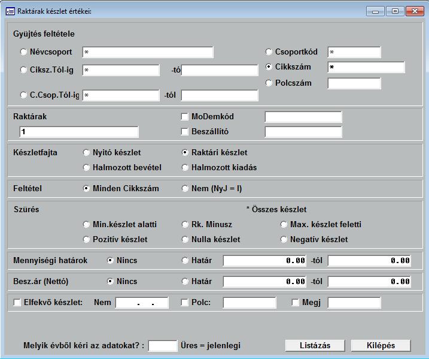Select the Névcsoport radio button
429x359 pixels.
(23, 52)
